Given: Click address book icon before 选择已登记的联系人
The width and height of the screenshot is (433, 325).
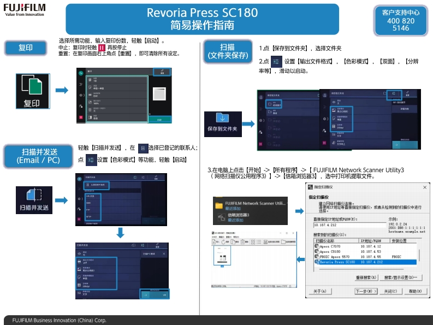Looking at the screenshot, I should [143, 149].
